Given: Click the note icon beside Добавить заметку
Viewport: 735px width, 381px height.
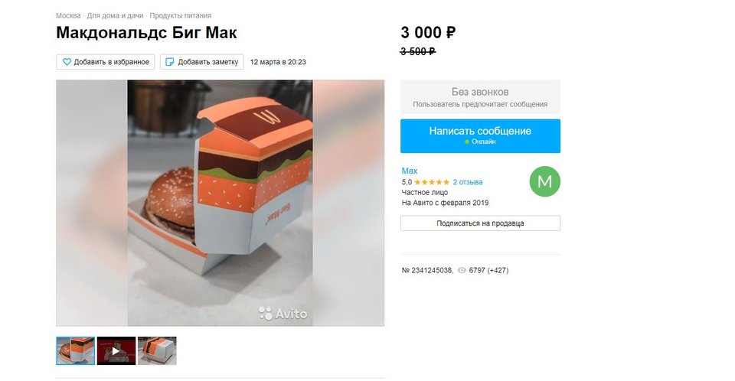Looking at the screenshot, I should click(x=170, y=62).
